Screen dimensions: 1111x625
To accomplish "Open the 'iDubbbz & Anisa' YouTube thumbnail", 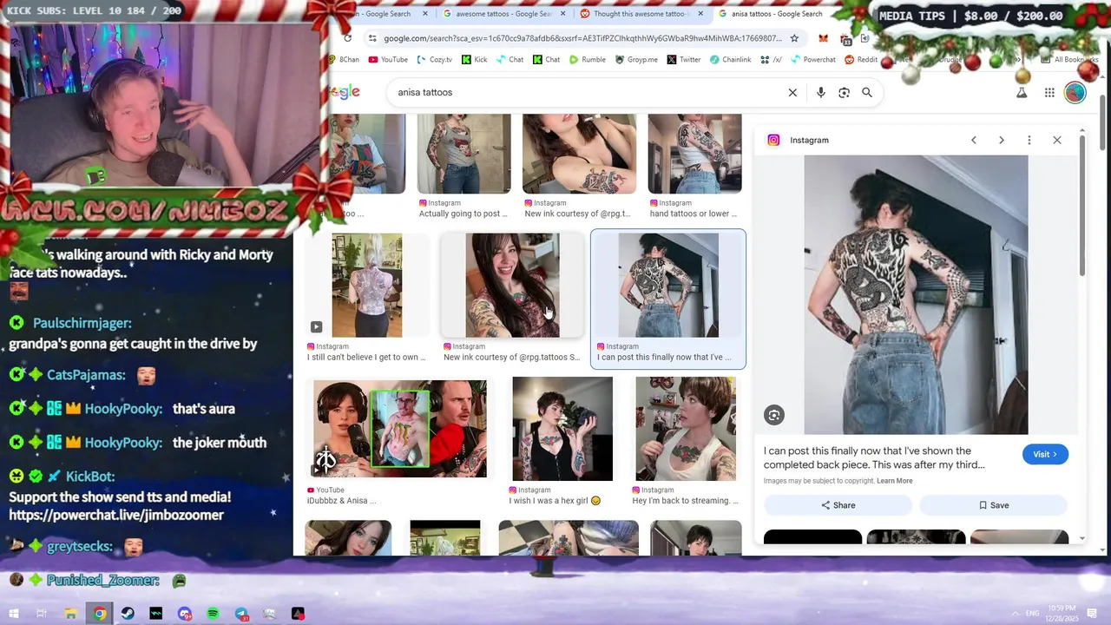I will 399,428.
